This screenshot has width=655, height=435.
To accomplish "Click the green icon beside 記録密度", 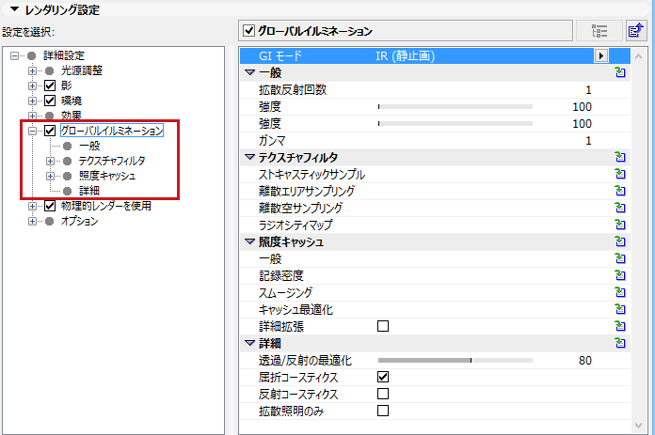I will click(620, 275).
